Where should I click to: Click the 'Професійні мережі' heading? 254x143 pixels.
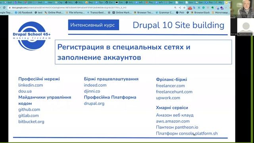39,79
